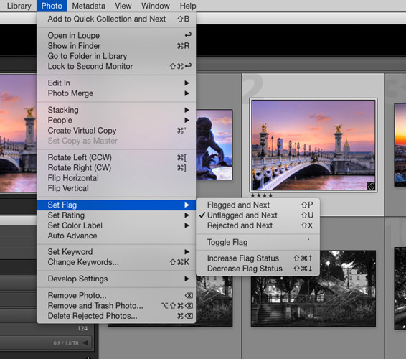This screenshot has width=406, height=359.
Task: Expand the Photo Merge submenu
Action: coord(116,93)
